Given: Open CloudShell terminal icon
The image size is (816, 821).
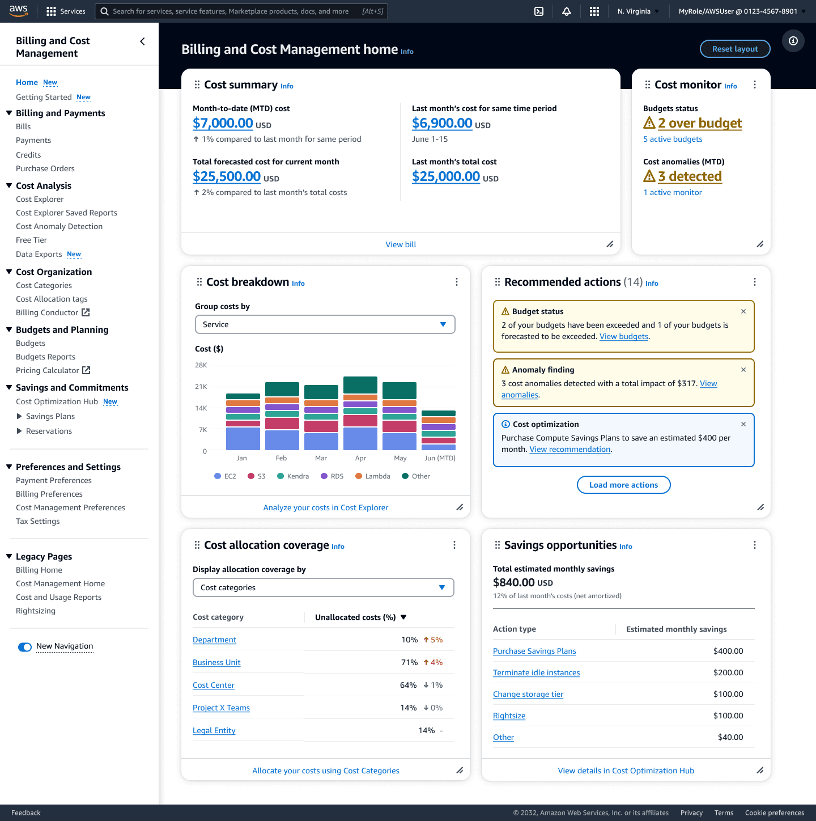Looking at the screenshot, I should tap(539, 11).
